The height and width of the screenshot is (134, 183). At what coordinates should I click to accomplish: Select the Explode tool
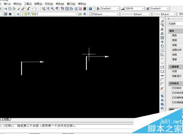pyautogui.click(x=162, y=88)
